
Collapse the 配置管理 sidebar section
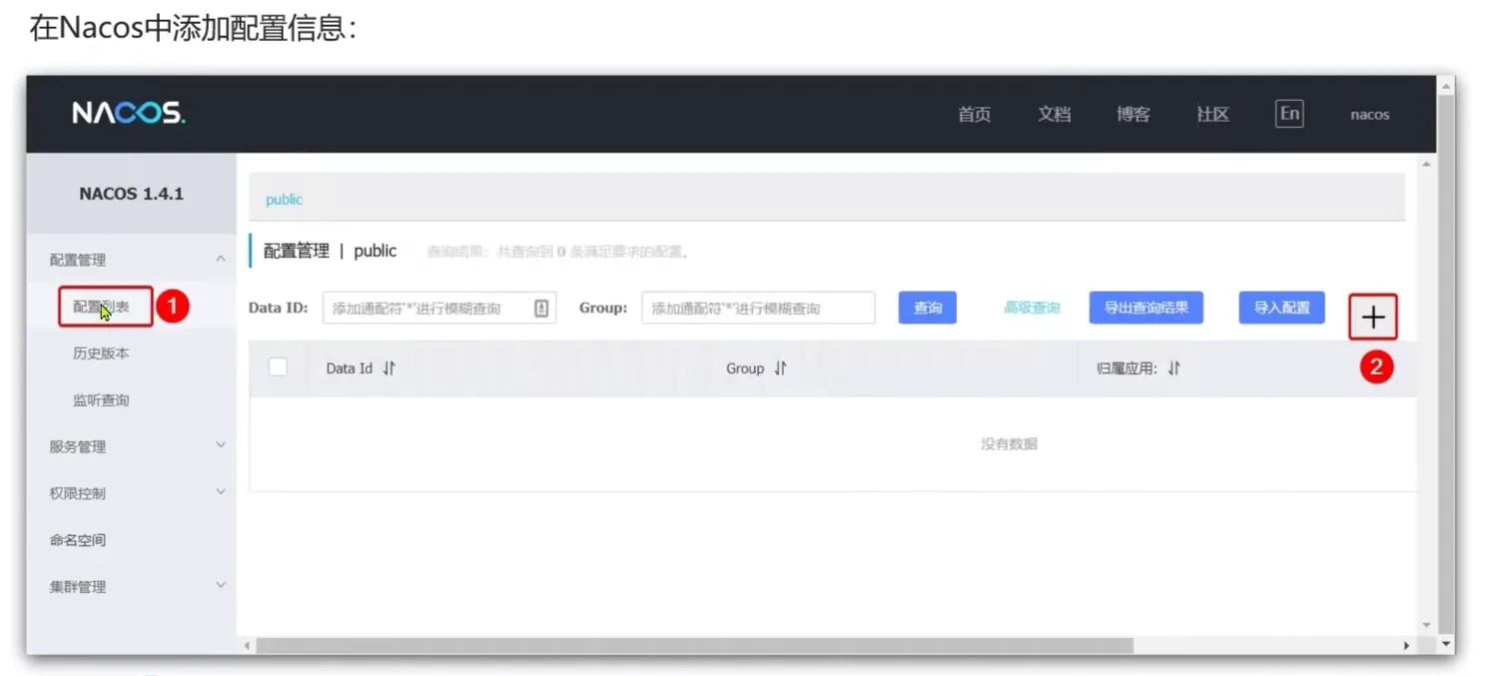(221, 260)
